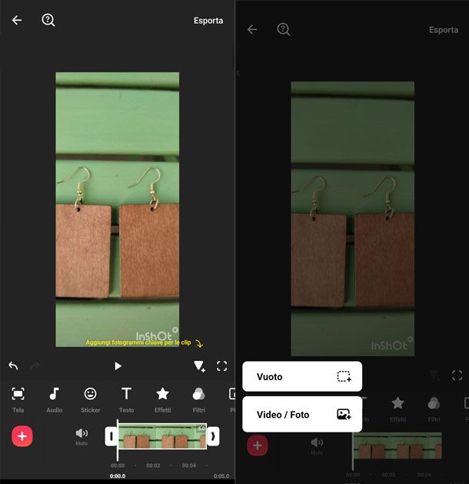Click the white-outlined clip's right trim handle
The image size is (469, 484).
[213, 436]
